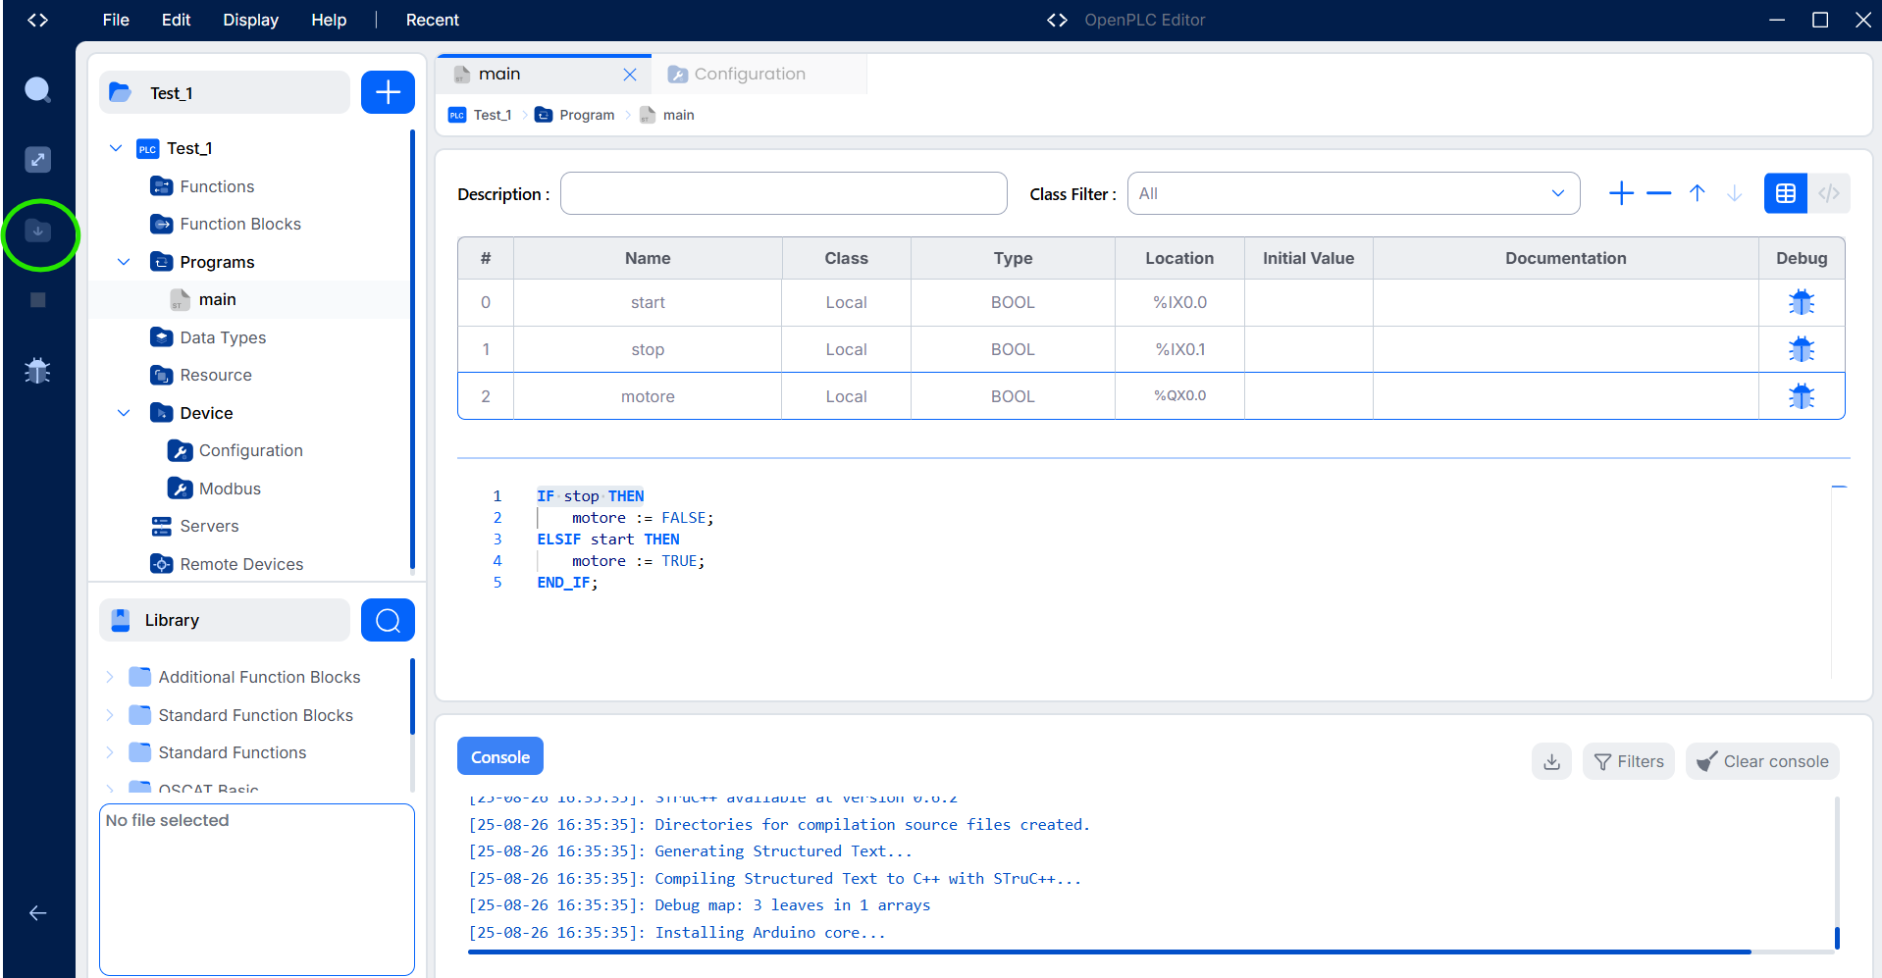Click the console progress bar
Viewport: 1882px width, 978px height.
[x=1109, y=952]
